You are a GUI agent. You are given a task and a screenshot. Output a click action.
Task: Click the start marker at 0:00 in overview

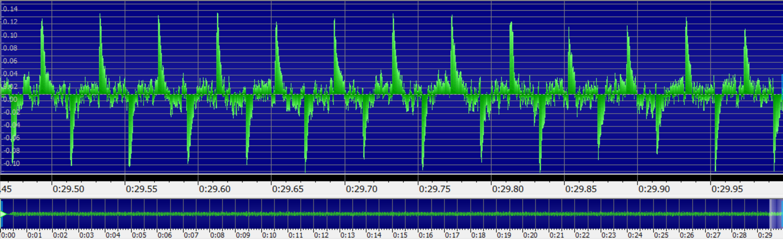pyautogui.click(x=3, y=214)
